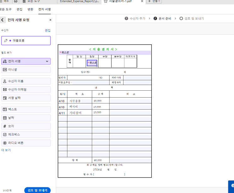Expand the 전자 서명 field dropdown arrow
Image resolution: width=234 pixels, height=193 pixels.
[47, 61]
